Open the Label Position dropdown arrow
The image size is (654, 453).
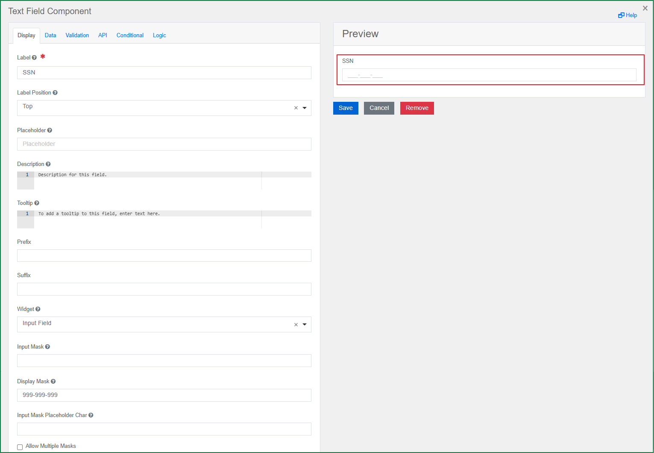point(305,108)
